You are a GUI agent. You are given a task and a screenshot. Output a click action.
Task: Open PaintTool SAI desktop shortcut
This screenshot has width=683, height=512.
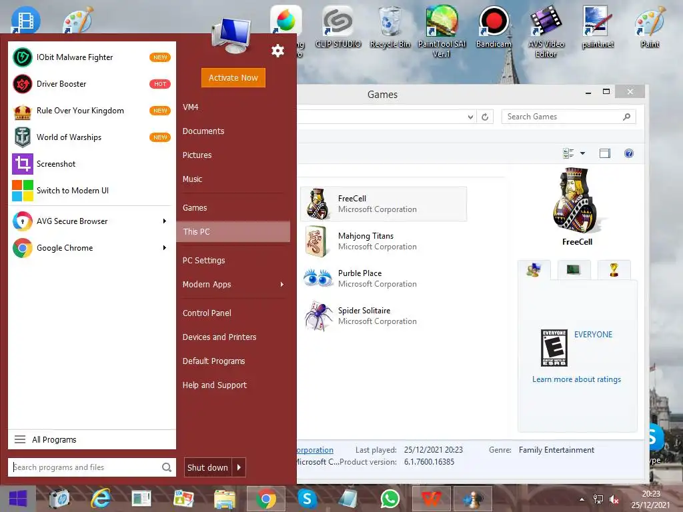(x=442, y=31)
